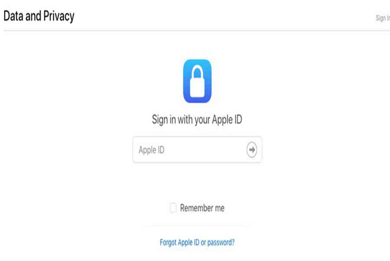Click the circular arrow continue button
This screenshot has width=390, height=261.
click(252, 150)
